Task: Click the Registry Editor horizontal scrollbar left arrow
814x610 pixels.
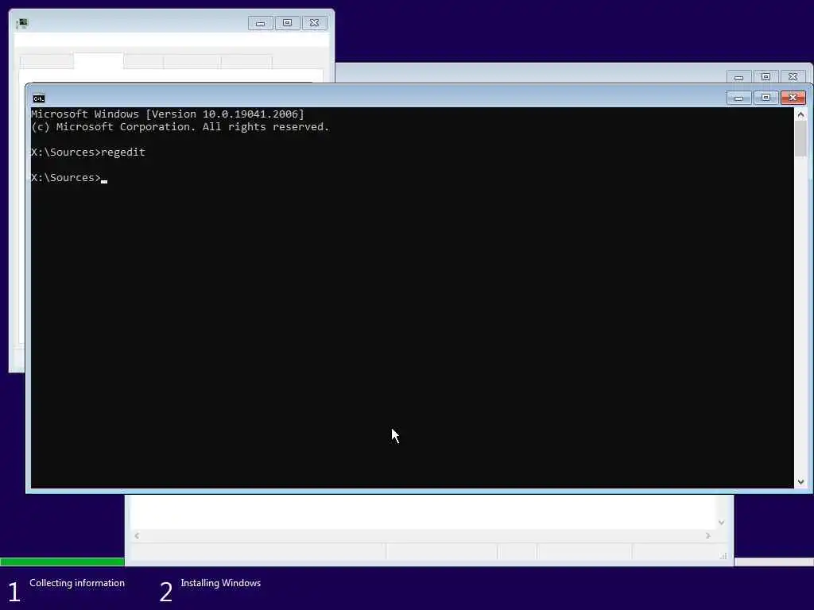Action: click(137, 536)
